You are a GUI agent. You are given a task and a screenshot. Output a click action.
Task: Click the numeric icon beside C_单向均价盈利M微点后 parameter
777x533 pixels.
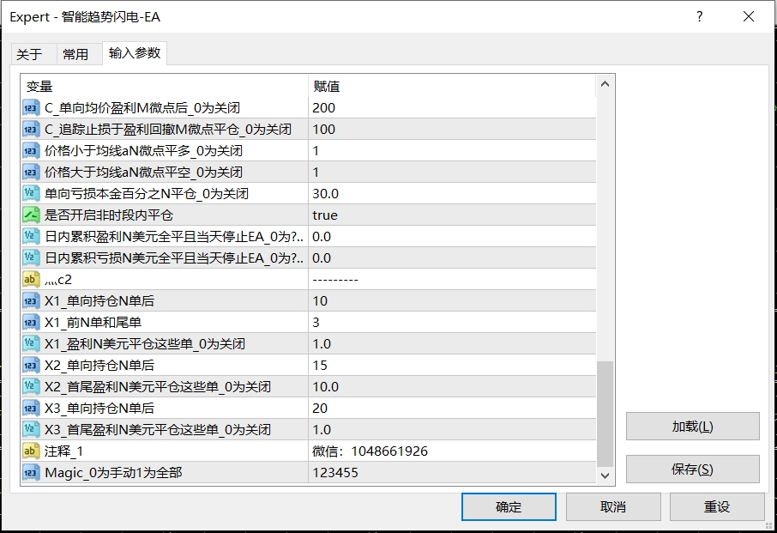32,107
